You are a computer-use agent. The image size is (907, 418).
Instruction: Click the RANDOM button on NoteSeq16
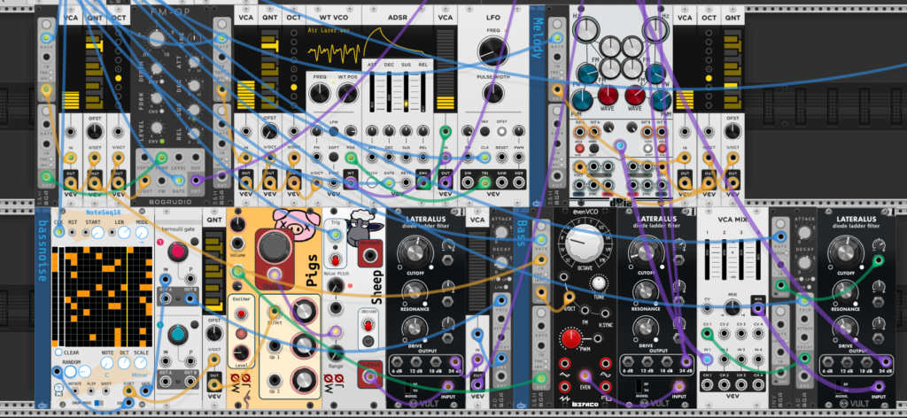click(x=70, y=372)
